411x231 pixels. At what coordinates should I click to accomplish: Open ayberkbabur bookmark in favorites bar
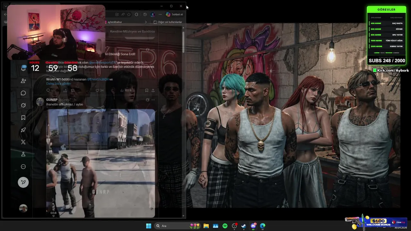coord(114,22)
